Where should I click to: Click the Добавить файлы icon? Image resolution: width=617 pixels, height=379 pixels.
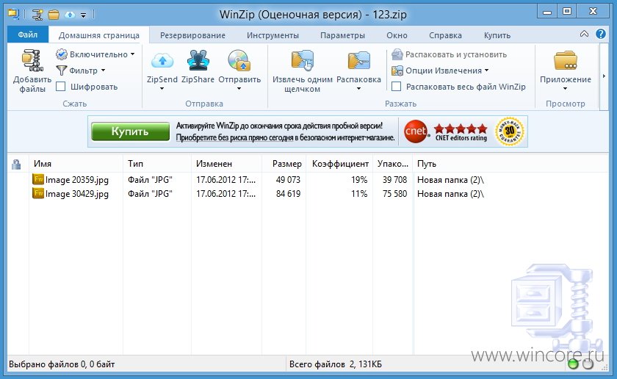point(32,60)
